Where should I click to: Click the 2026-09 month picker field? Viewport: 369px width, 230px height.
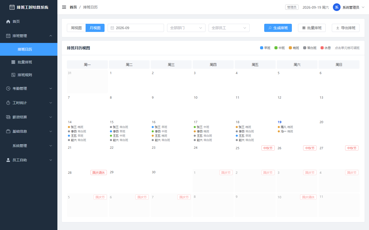click(x=136, y=28)
